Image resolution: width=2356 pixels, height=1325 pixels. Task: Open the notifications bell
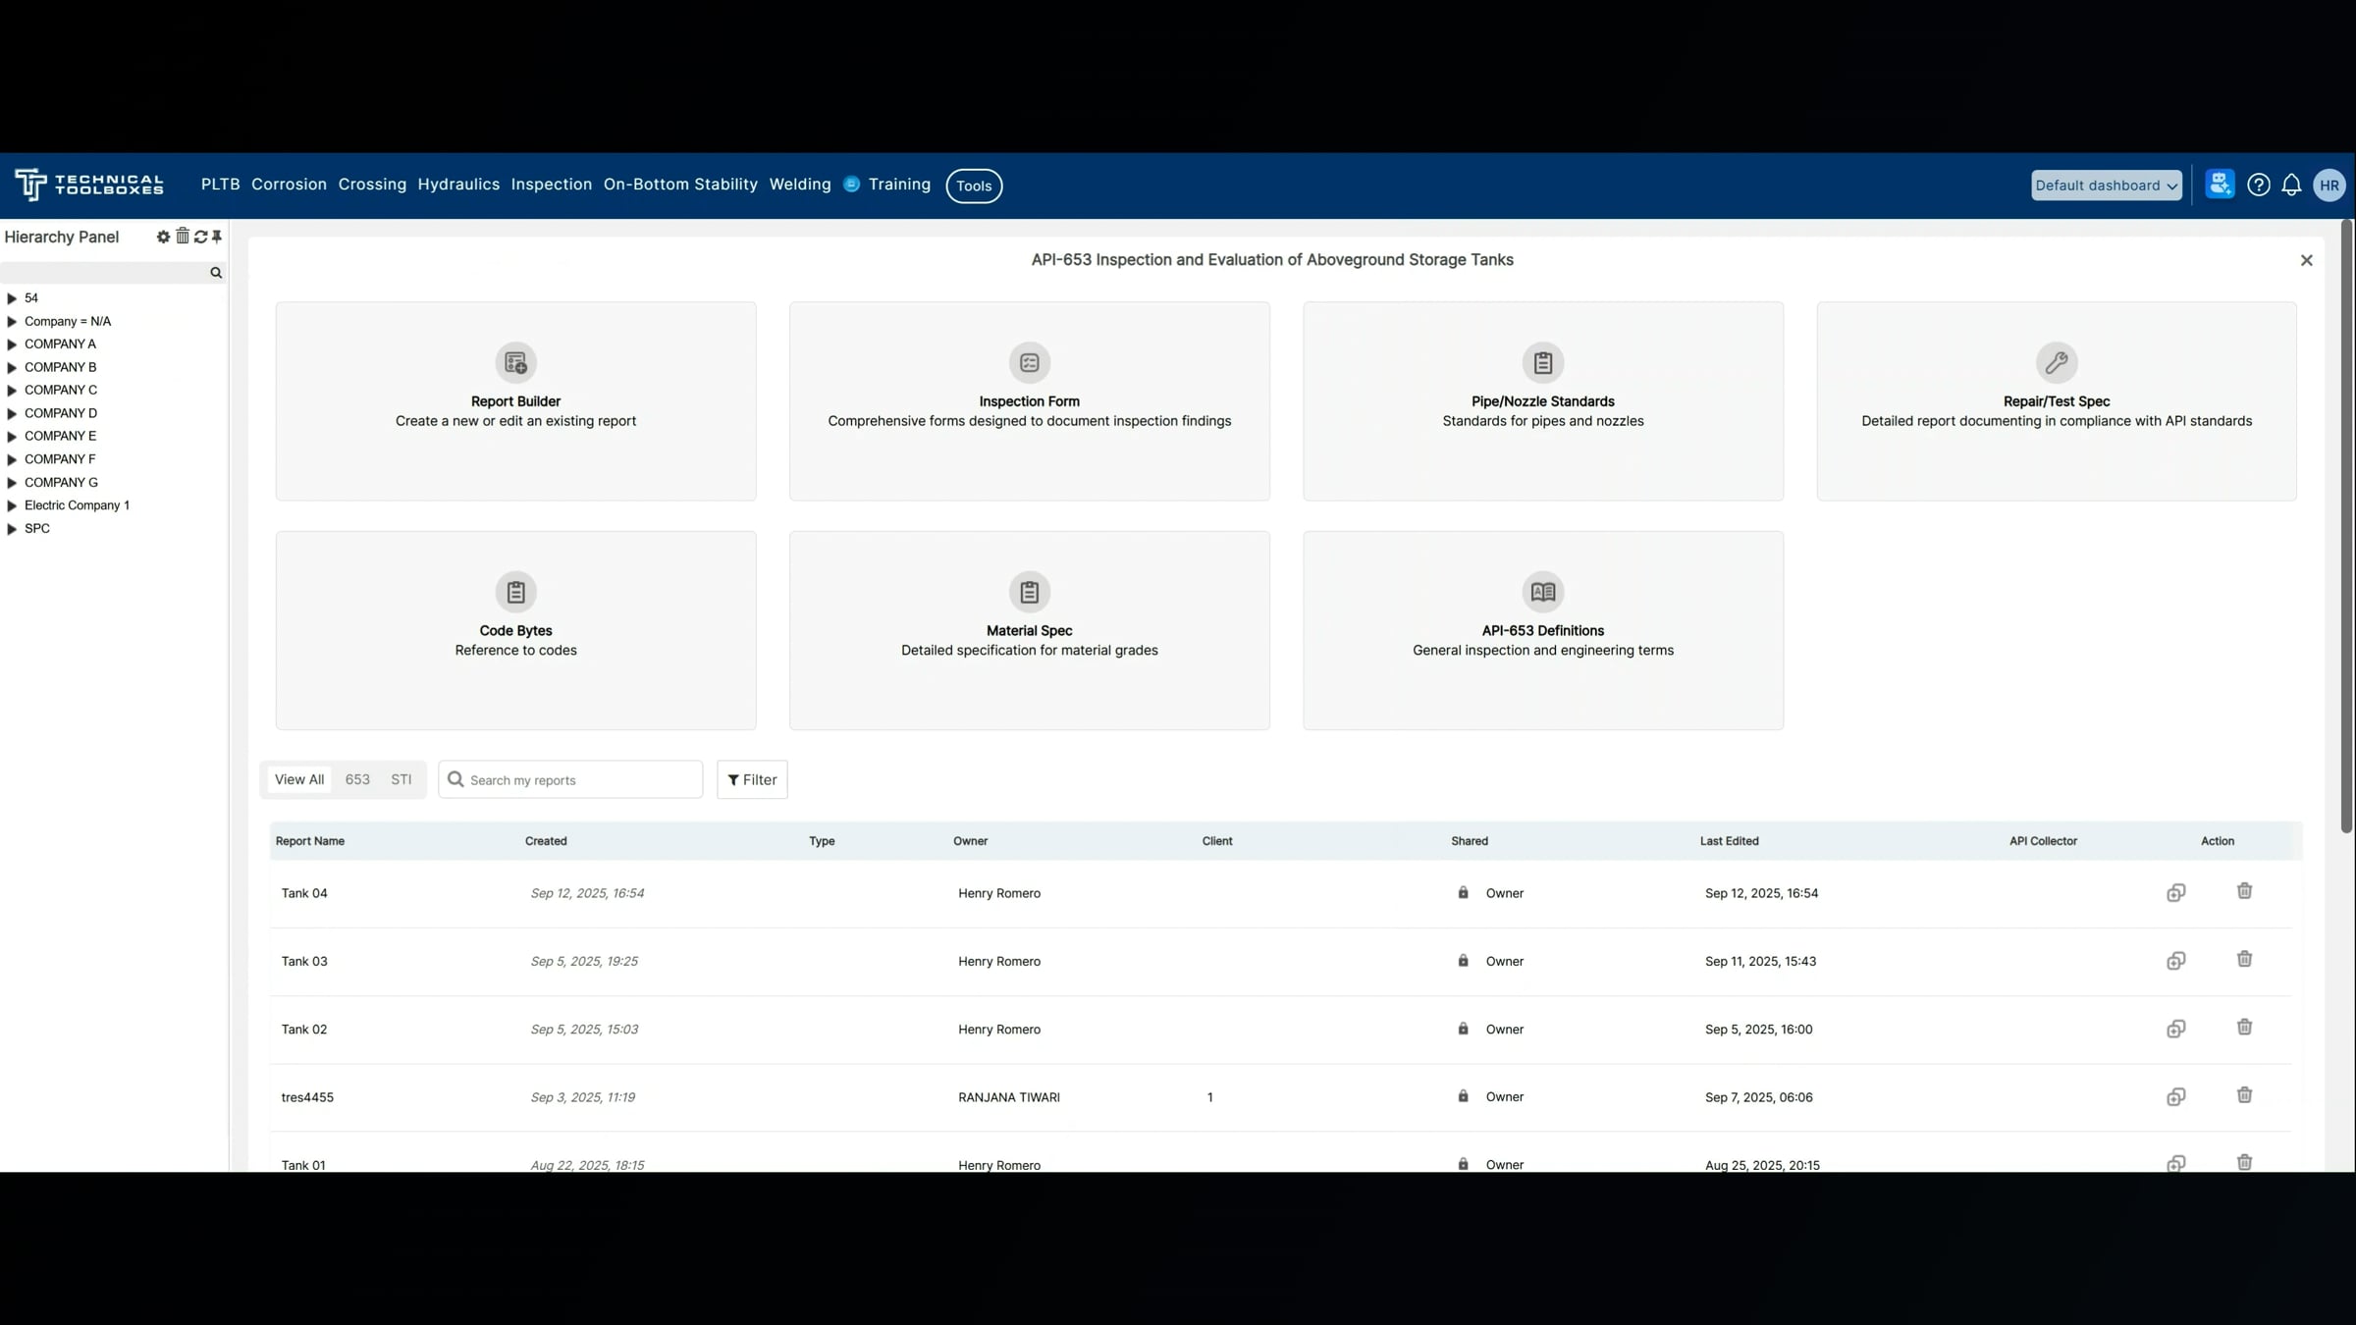tap(2291, 185)
